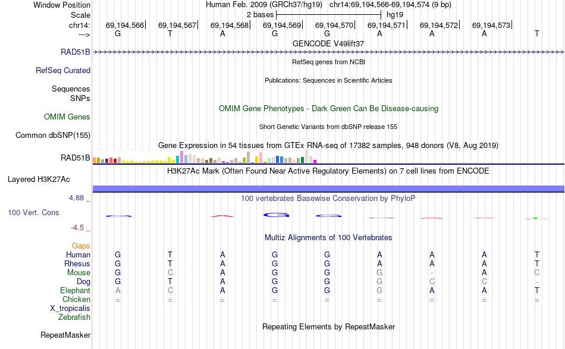
Task: Click the chr14:69,194,566-69,194,574 (9 bp) position text
Action: (390, 5)
